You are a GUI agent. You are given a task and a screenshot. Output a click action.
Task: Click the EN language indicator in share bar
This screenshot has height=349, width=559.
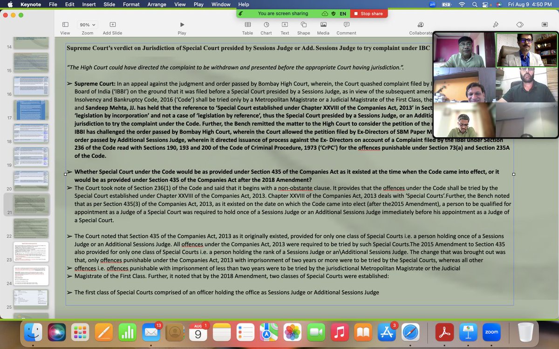(343, 13)
